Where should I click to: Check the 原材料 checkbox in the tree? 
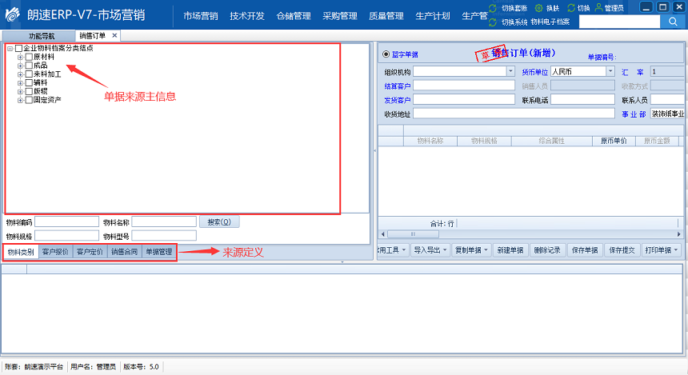[29, 57]
